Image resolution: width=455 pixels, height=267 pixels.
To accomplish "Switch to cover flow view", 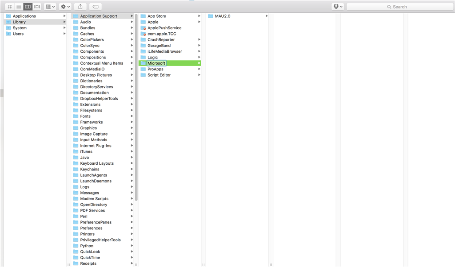I will coord(36,6).
